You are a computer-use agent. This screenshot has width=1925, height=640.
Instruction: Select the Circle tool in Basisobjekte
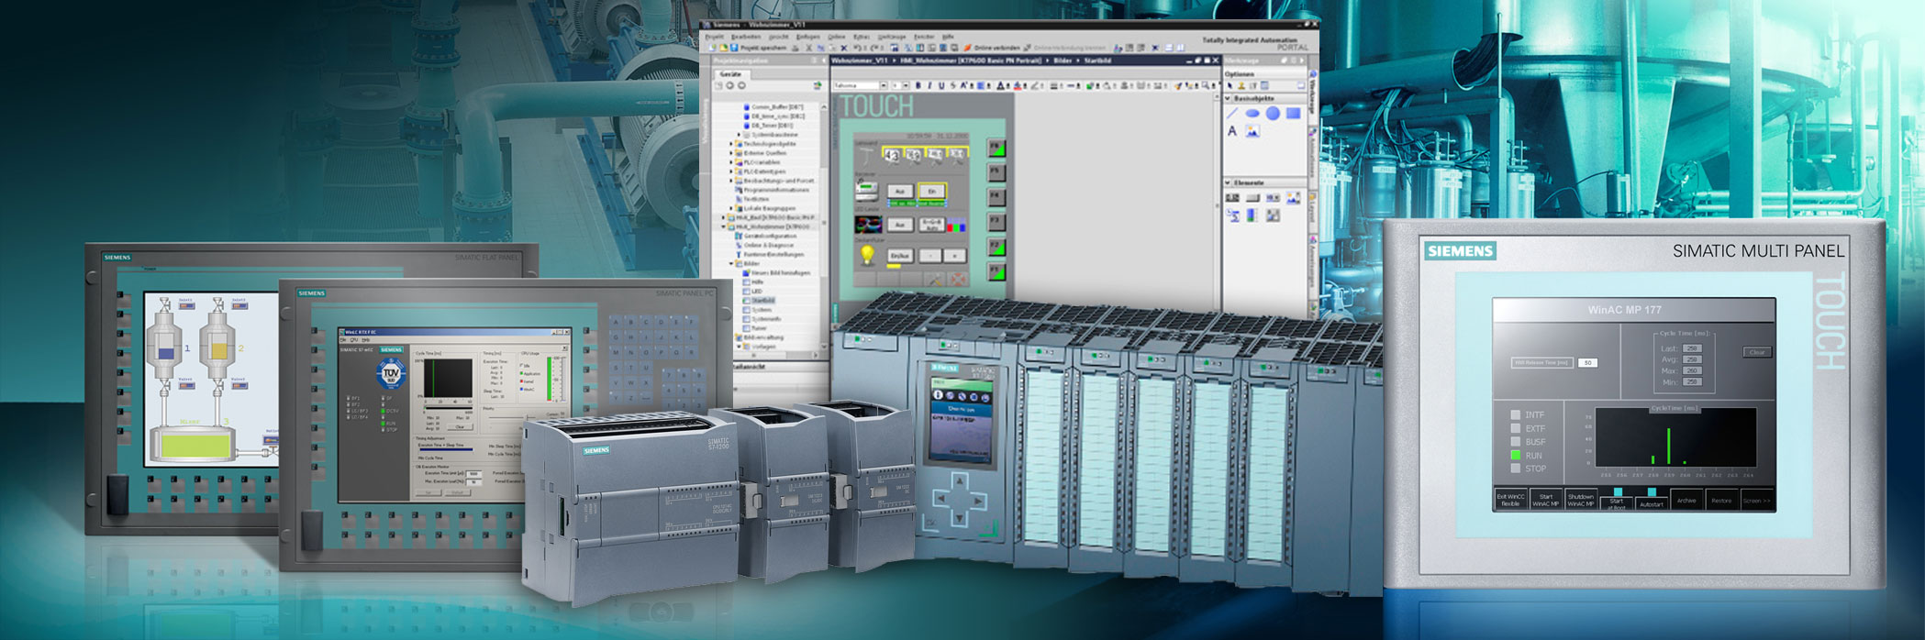click(1273, 114)
